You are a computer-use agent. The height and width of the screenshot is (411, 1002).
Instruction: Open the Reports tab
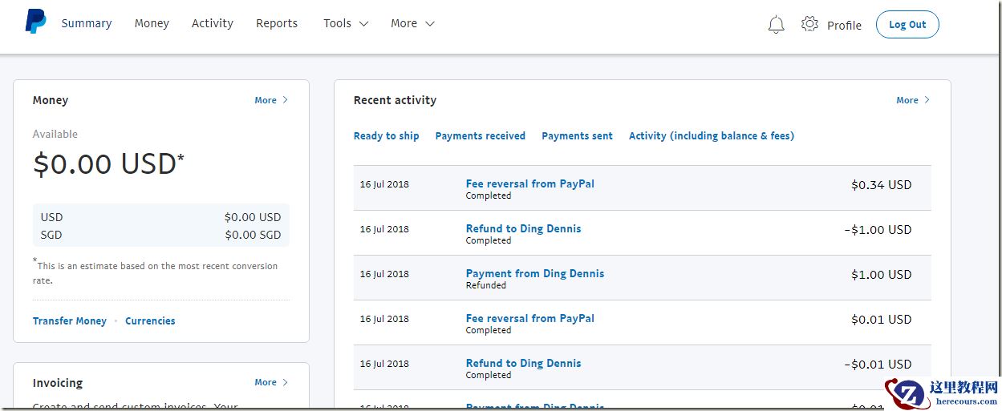(277, 23)
